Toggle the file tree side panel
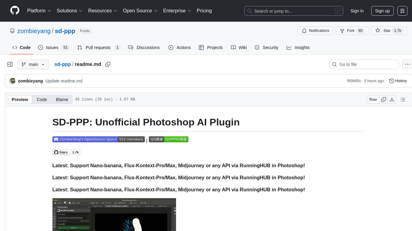Image resolution: width=412 pixels, height=231 pixels. 10,64
